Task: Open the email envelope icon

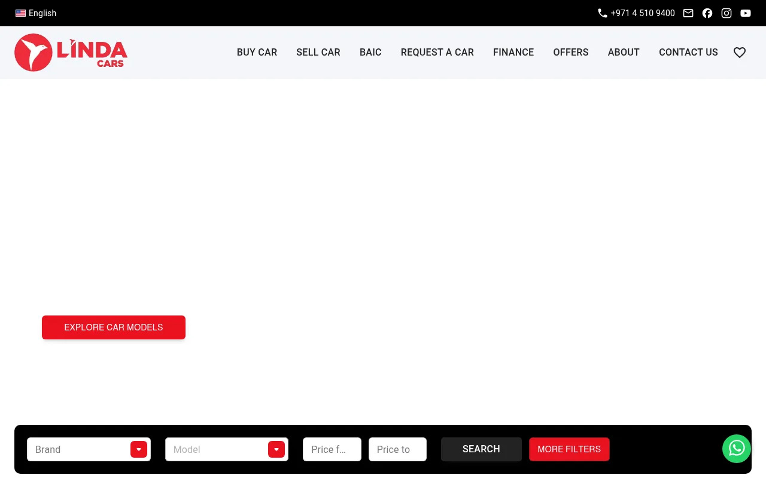Action: point(688,13)
